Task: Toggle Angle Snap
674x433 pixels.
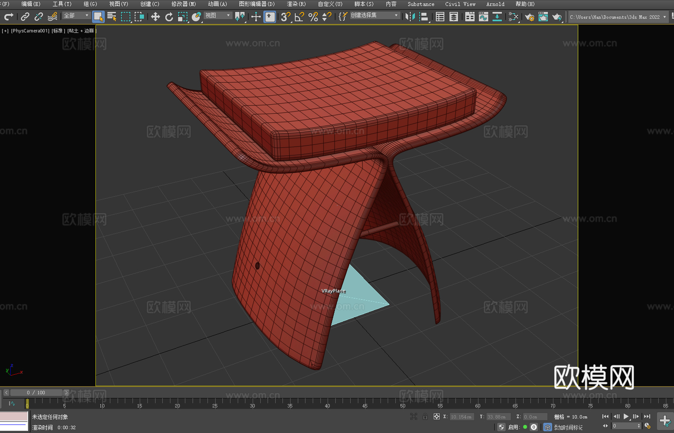Action: [x=300, y=17]
